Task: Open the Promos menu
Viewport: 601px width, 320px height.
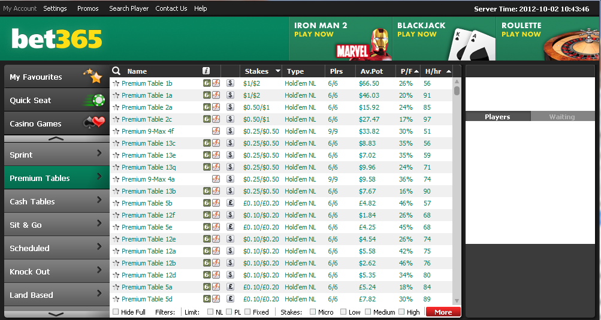Action: click(87, 8)
